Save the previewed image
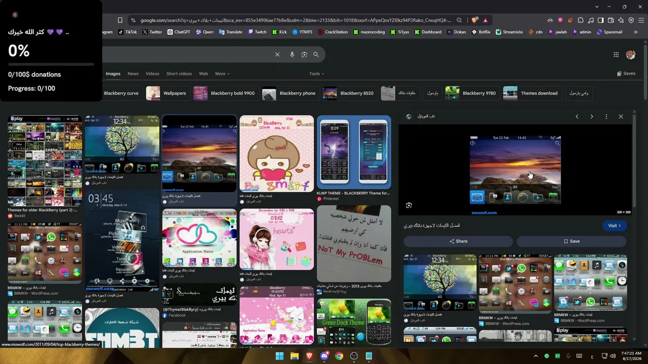Image resolution: width=648 pixels, height=364 pixels. point(572,241)
